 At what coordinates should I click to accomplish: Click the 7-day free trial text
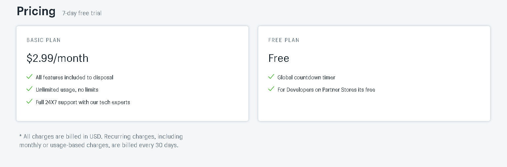tap(82, 13)
